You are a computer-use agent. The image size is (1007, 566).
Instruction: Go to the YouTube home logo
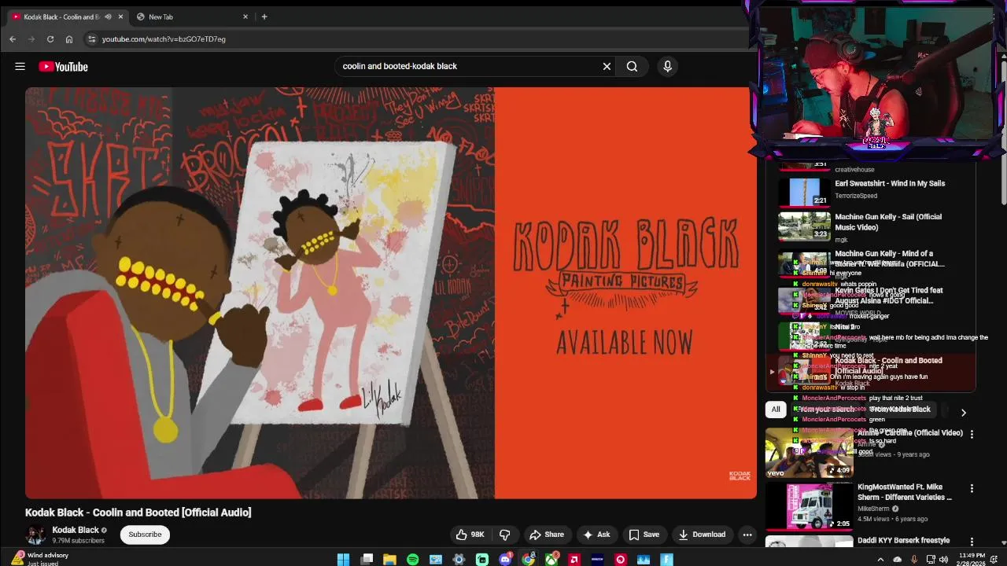63,67
